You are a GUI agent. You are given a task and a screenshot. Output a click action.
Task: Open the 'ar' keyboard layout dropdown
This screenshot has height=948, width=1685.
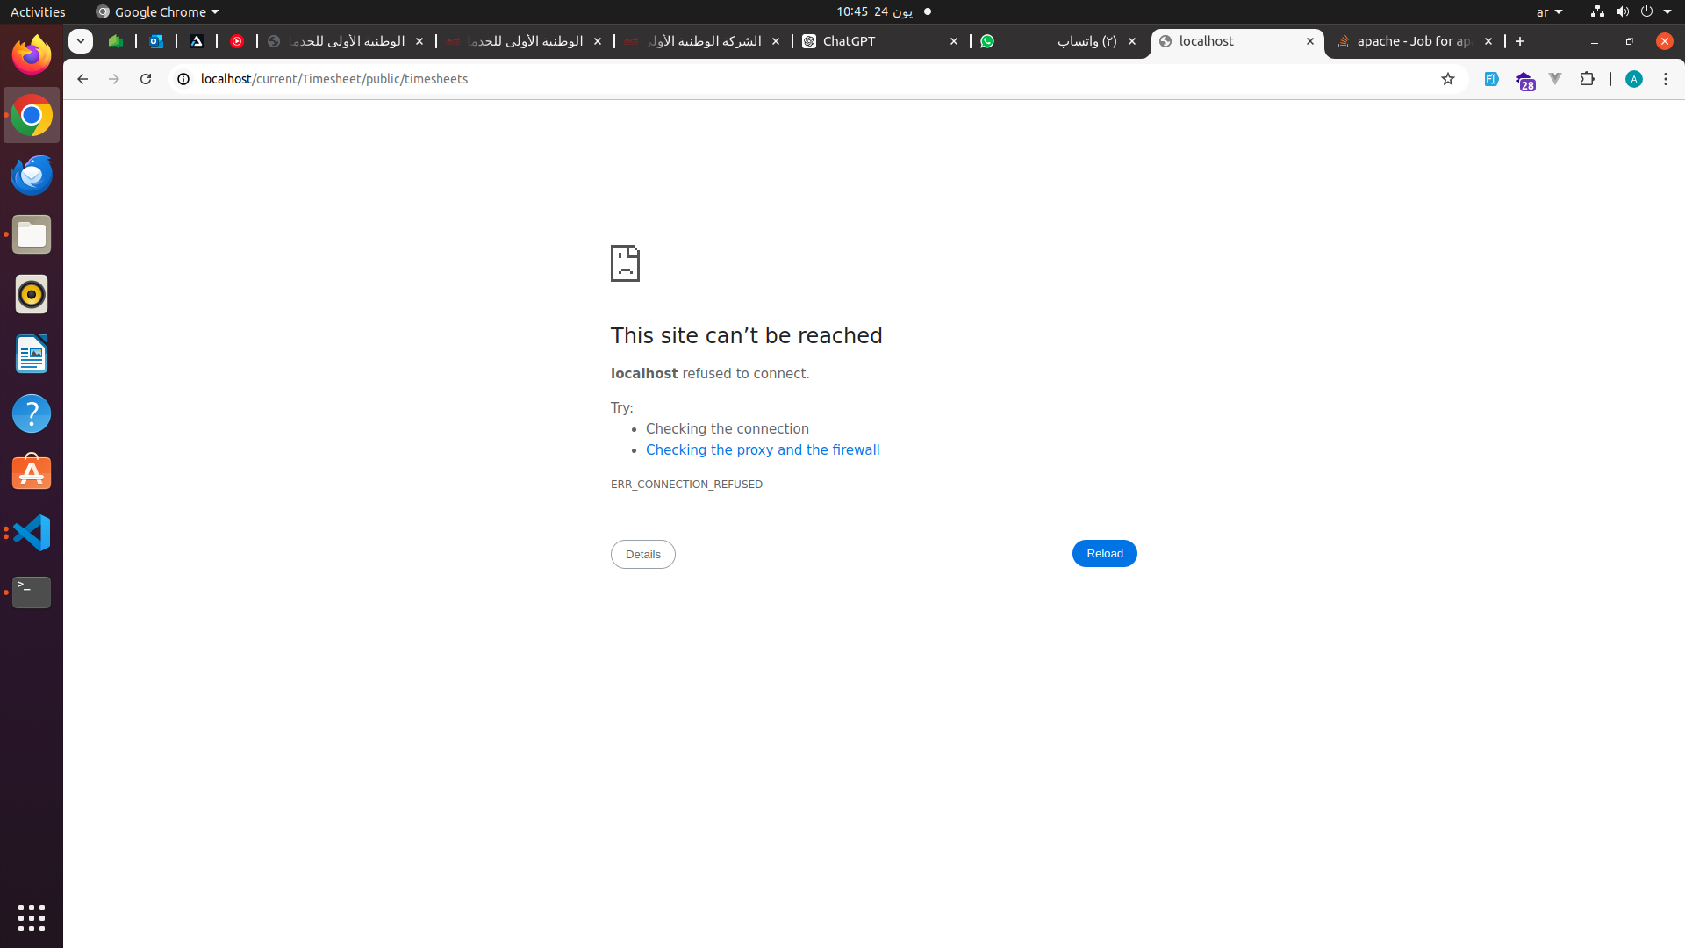[x=1549, y=12]
